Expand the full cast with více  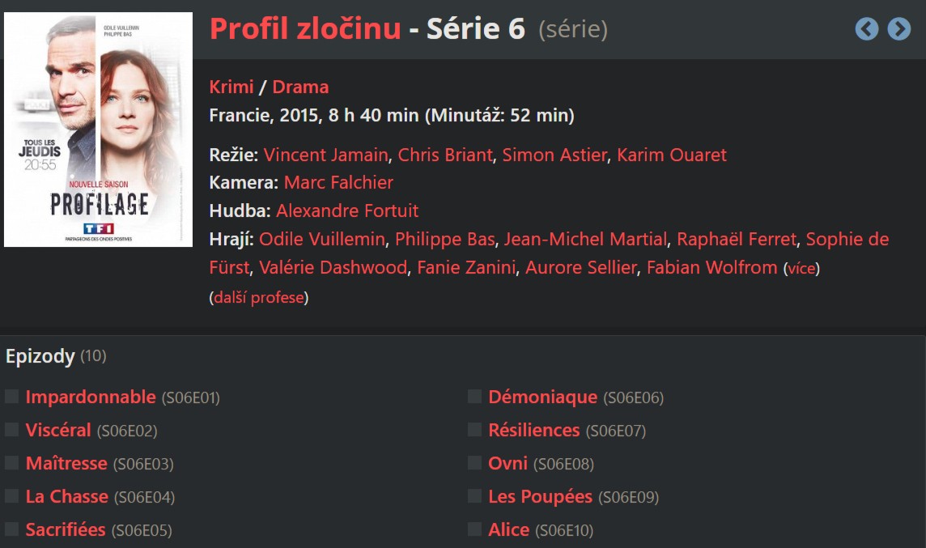[x=801, y=268]
